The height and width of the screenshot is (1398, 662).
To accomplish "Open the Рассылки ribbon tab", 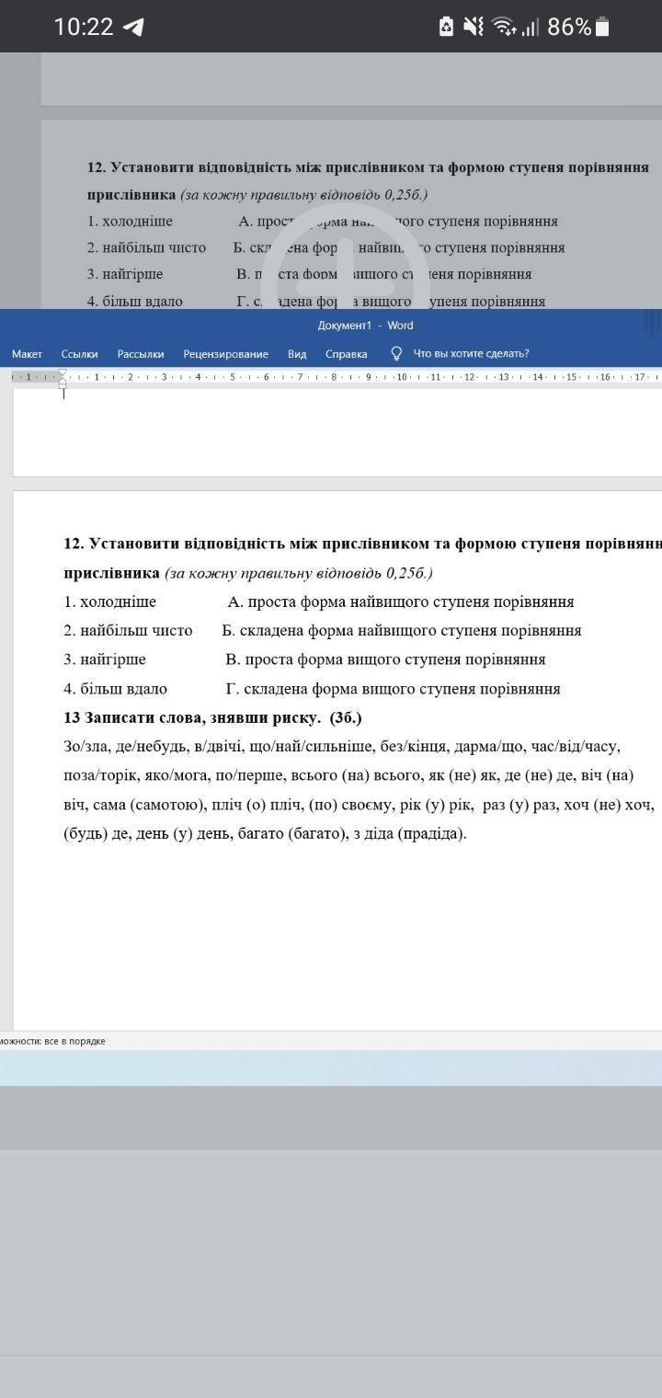I will (141, 354).
